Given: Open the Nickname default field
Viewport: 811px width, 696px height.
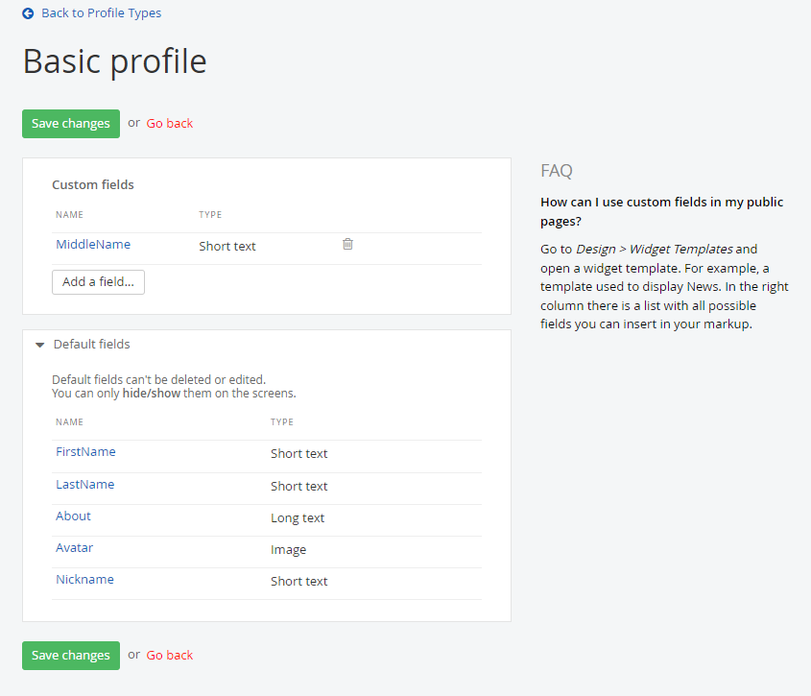Looking at the screenshot, I should pyautogui.click(x=84, y=580).
